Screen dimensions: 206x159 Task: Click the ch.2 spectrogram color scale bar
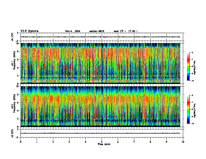pos(188,109)
